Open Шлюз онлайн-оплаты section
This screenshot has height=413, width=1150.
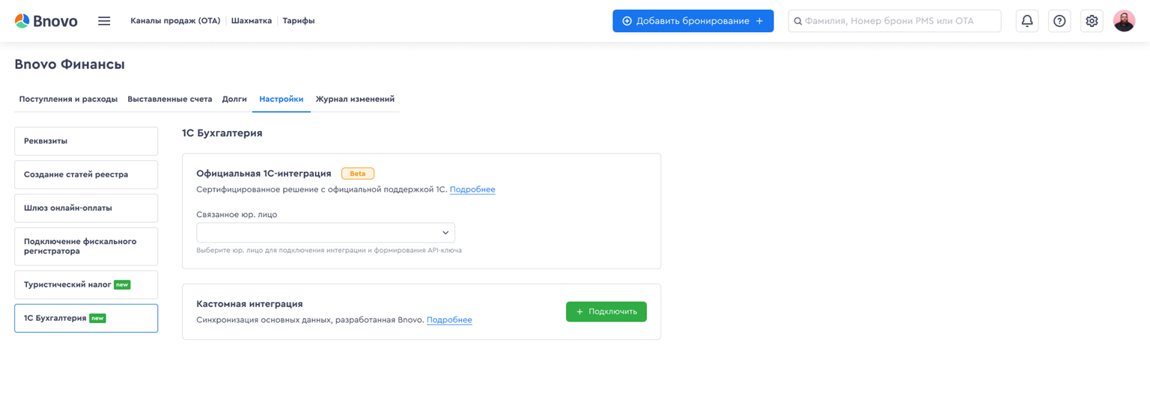[86, 208]
